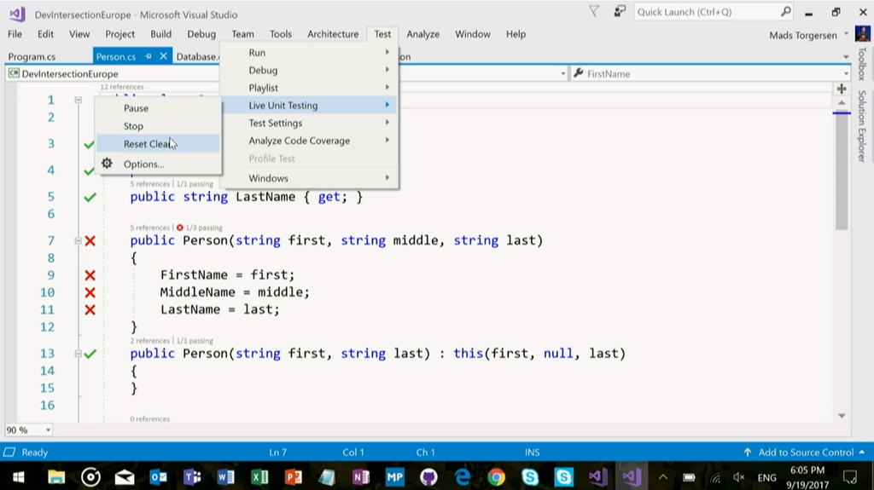Click 2 references CodeLens above line 13
The height and width of the screenshot is (490, 874).
(149, 341)
